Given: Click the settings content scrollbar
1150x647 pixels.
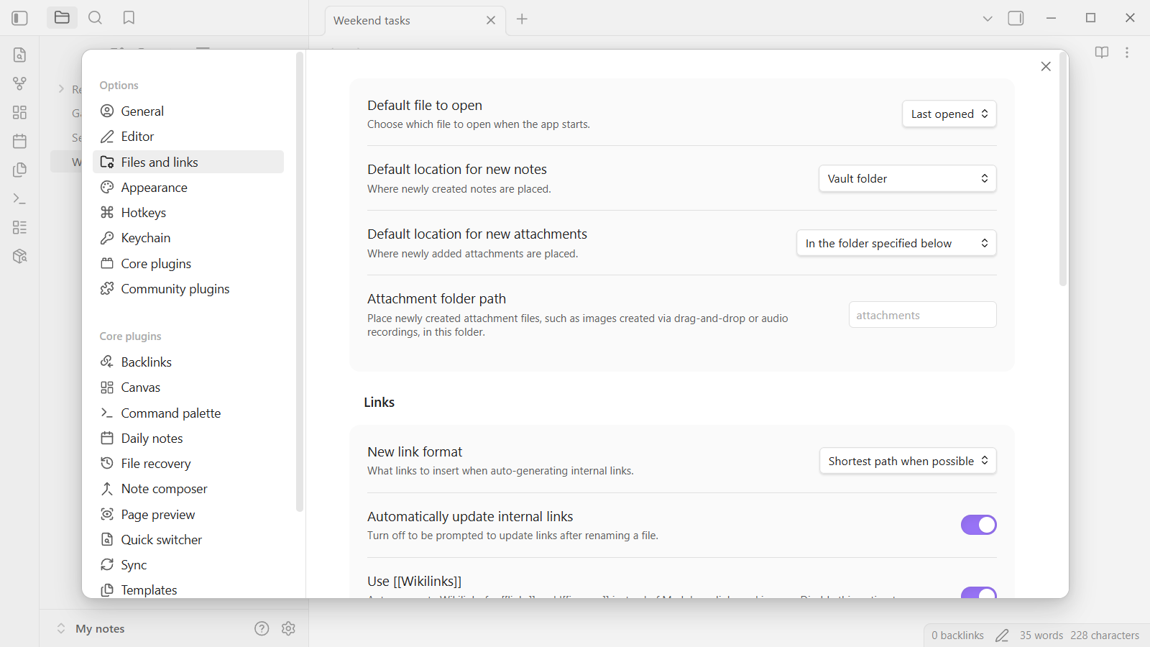Looking at the screenshot, I should click(x=1063, y=169).
